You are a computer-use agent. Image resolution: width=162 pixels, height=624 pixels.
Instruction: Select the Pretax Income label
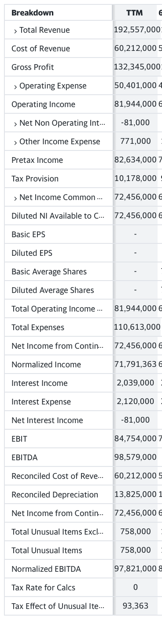pos(37,160)
